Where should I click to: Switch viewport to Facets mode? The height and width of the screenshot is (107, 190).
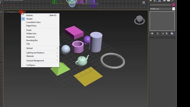(x=40, y=30)
